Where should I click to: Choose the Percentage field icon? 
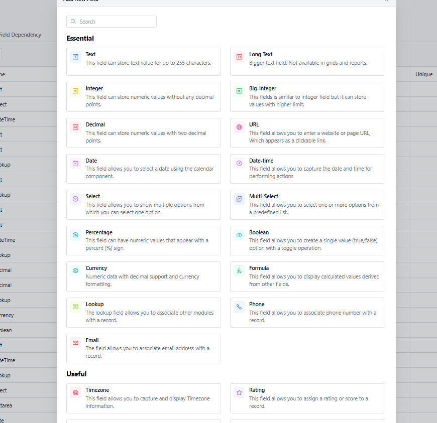tap(75, 235)
